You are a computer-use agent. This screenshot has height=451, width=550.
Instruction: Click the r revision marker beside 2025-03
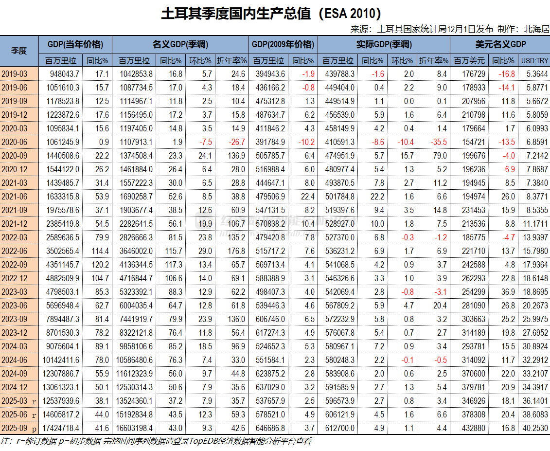pos(34,402)
